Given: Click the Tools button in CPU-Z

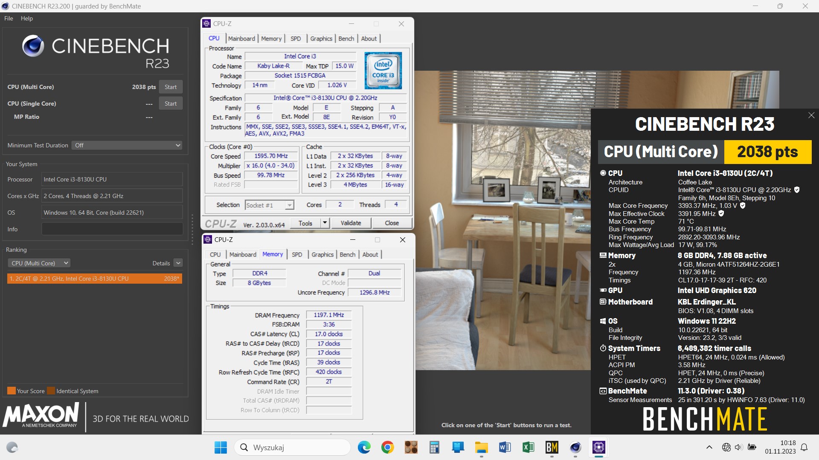Looking at the screenshot, I should [x=305, y=223].
